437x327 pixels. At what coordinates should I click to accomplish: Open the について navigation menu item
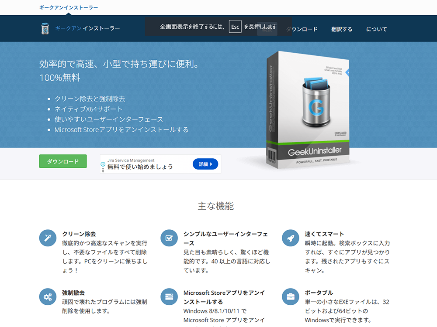click(x=377, y=29)
